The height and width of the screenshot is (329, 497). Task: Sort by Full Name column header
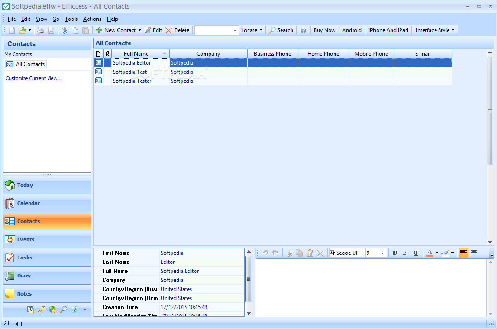pyautogui.click(x=140, y=54)
